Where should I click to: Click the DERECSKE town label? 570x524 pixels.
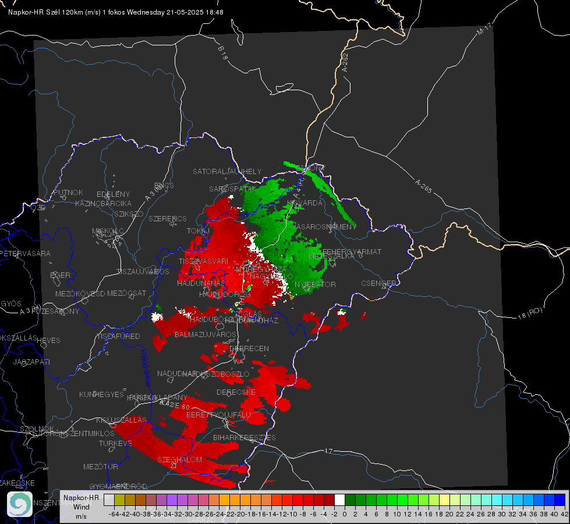236,392
